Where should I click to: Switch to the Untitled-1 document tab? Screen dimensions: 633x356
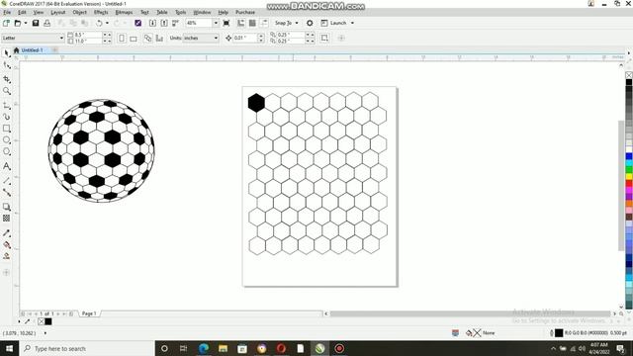pos(32,50)
